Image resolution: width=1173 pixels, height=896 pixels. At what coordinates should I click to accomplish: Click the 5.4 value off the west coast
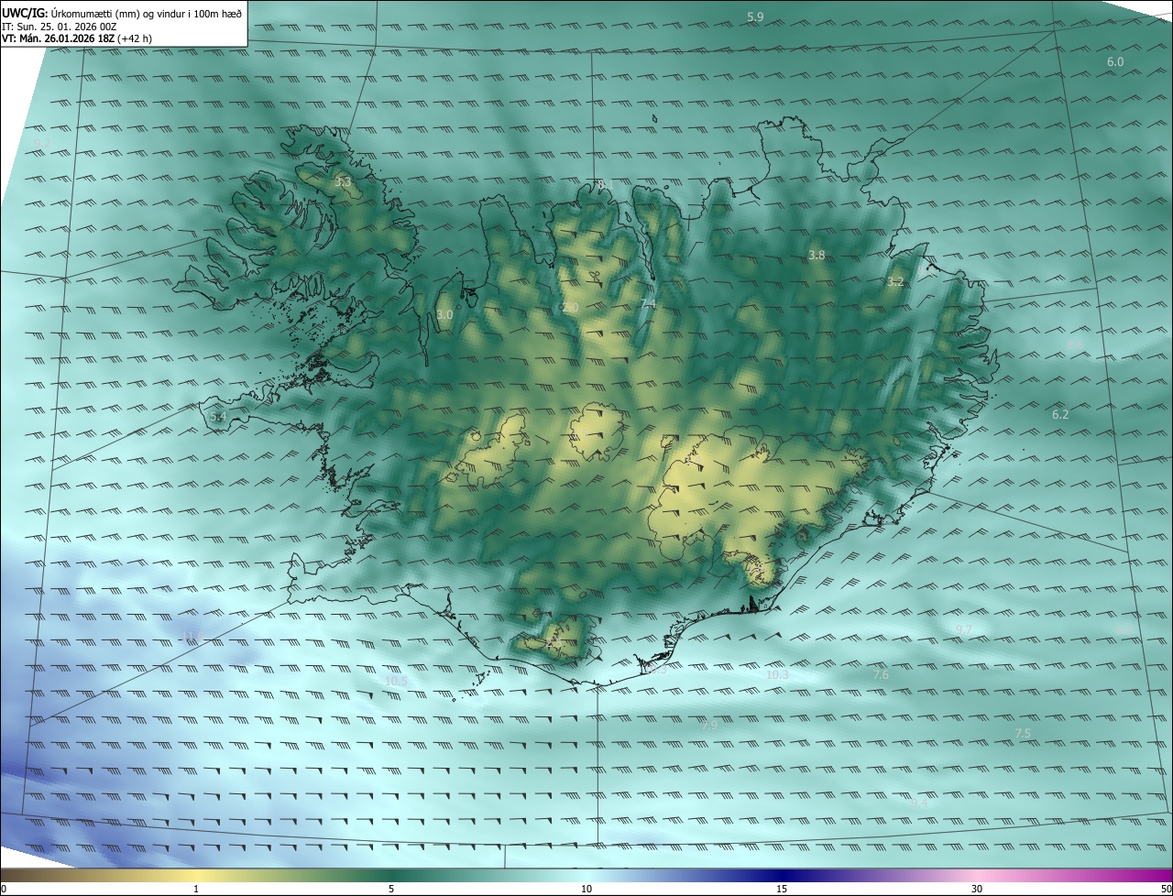coord(217,417)
